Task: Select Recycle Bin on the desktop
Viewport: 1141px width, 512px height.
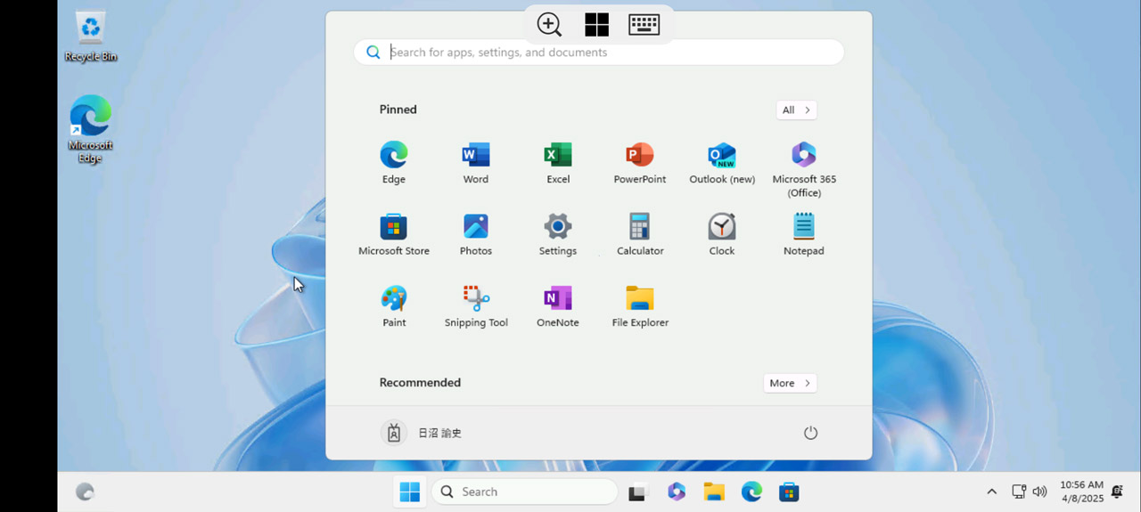Action: 91,37
